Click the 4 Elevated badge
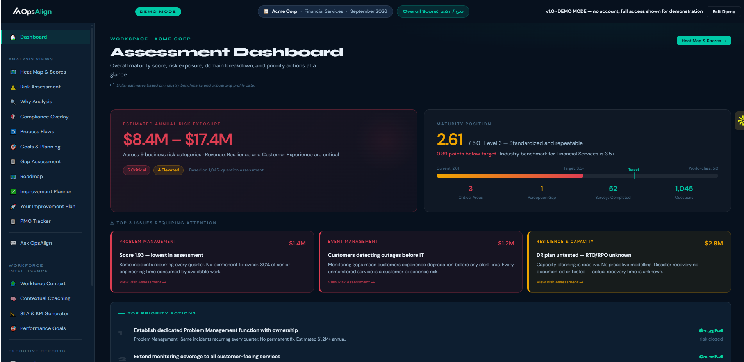 click(169, 170)
